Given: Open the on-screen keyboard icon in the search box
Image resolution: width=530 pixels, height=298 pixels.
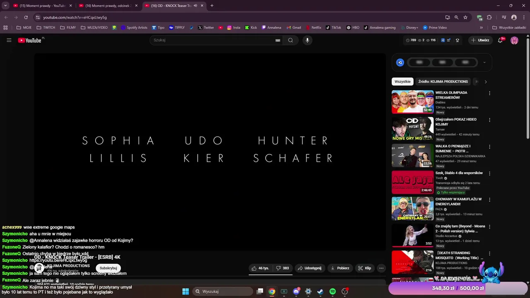Looking at the screenshot, I should coord(278,40).
